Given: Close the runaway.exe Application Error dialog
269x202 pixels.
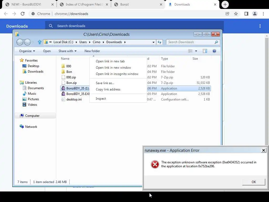Looking at the screenshot, I should coord(263,150).
